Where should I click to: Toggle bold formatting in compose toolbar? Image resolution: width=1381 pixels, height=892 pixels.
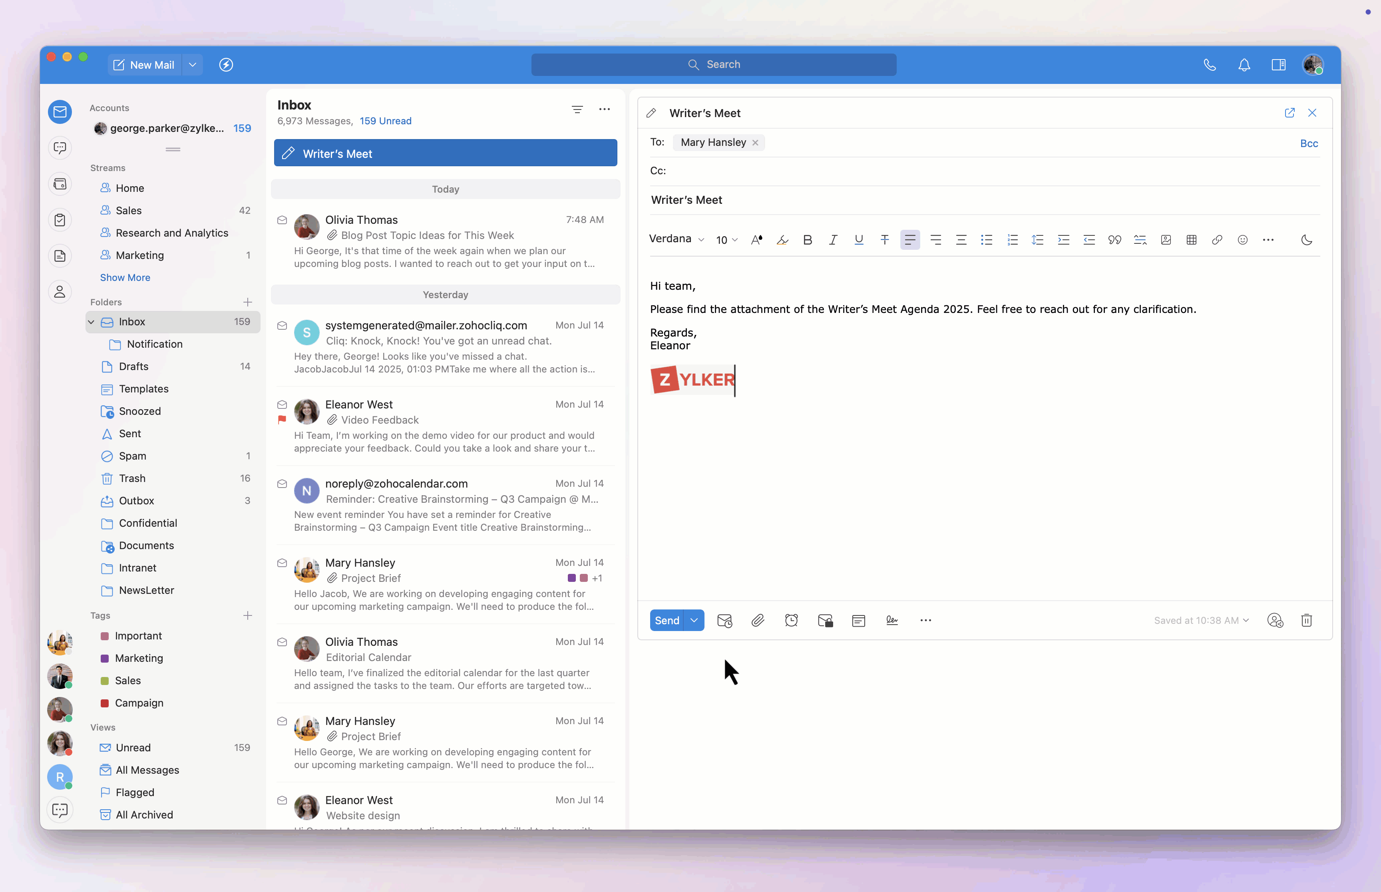tap(807, 240)
